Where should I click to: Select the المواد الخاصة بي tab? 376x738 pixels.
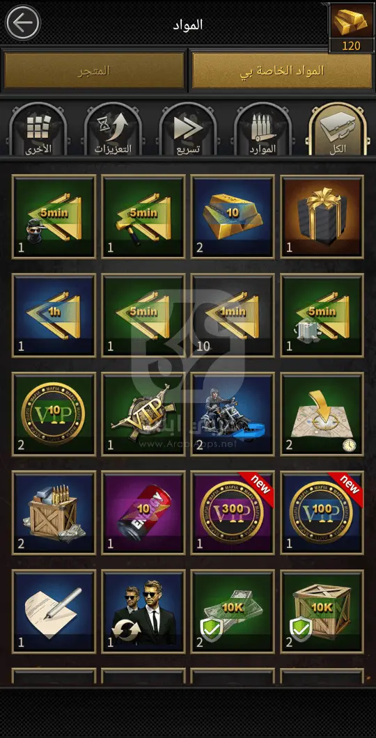point(282,70)
